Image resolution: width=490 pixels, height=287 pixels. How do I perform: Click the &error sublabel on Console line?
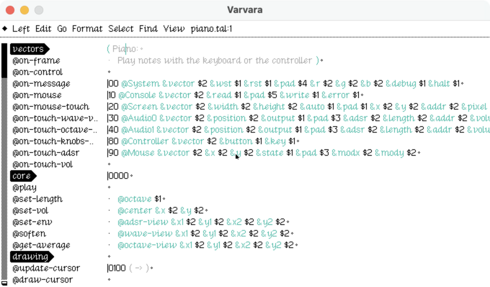coord(335,95)
